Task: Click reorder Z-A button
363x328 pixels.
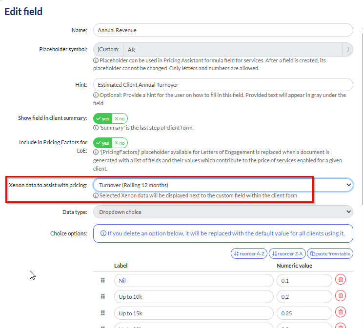Action: click(x=286, y=253)
